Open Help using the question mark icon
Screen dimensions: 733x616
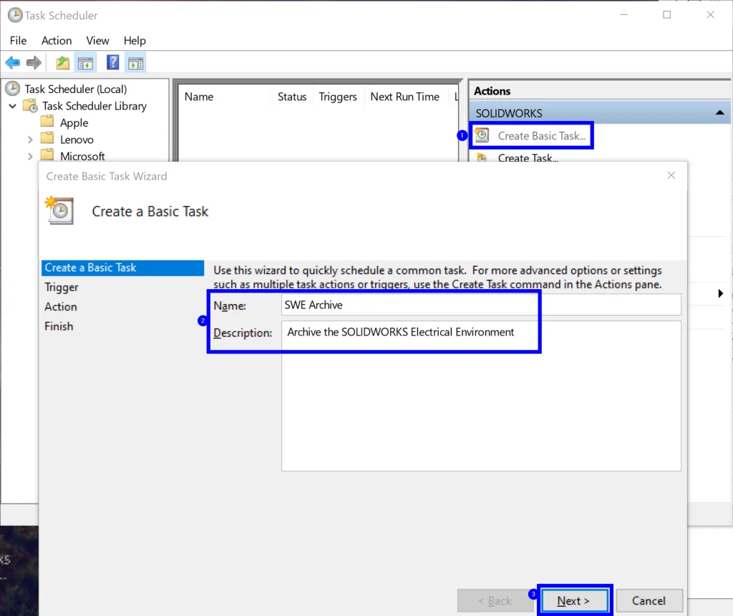(x=112, y=62)
